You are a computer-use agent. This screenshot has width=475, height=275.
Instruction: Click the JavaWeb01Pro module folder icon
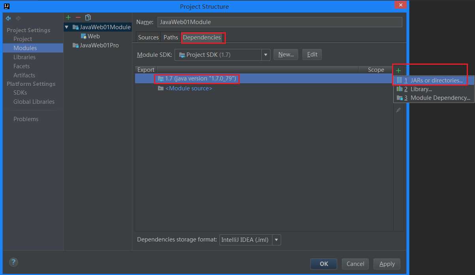click(x=75, y=45)
